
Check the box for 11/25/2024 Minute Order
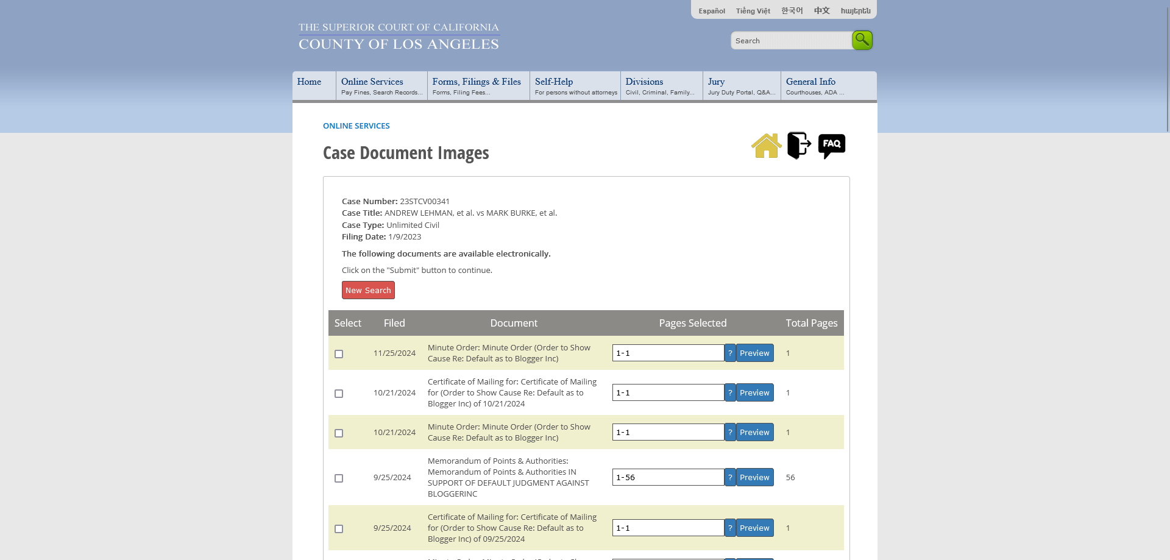coord(339,354)
